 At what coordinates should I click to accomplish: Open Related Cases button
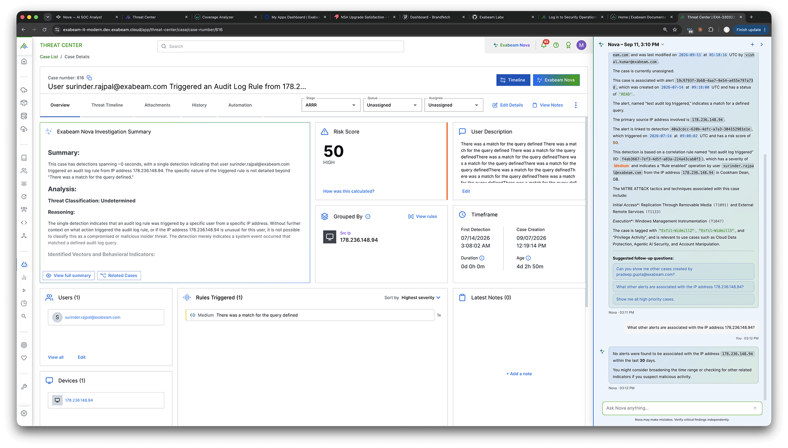click(x=119, y=276)
